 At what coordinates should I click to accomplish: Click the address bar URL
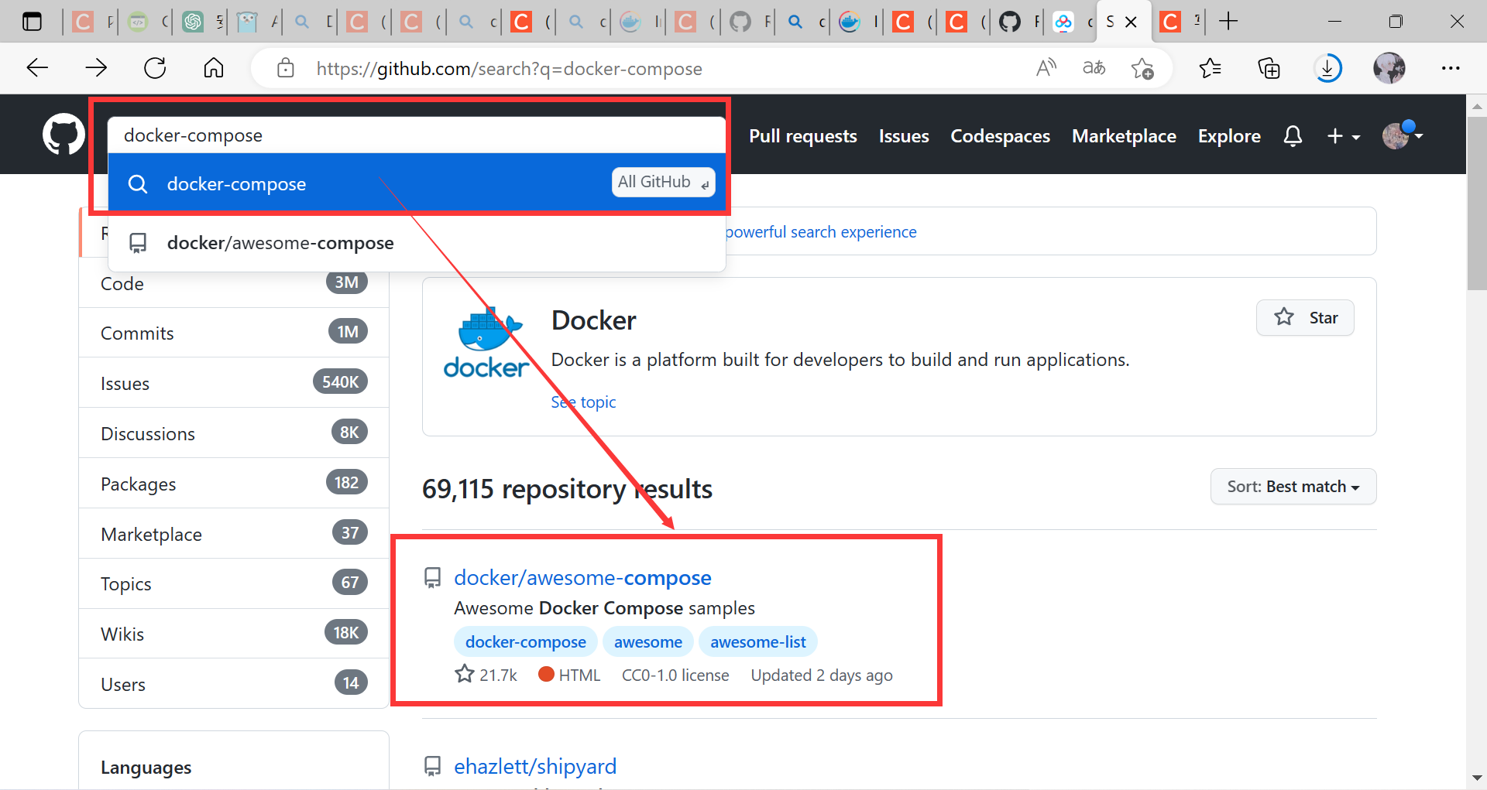tap(509, 69)
